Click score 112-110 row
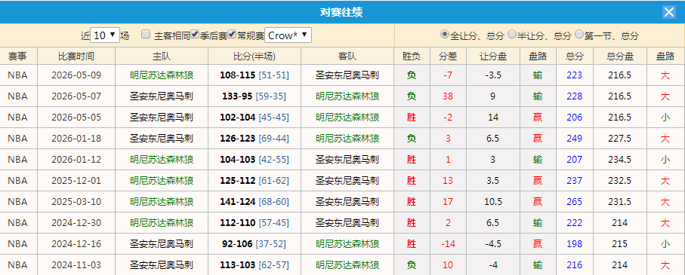This screenshot has width=685, height=275. (x=237, y=223)
